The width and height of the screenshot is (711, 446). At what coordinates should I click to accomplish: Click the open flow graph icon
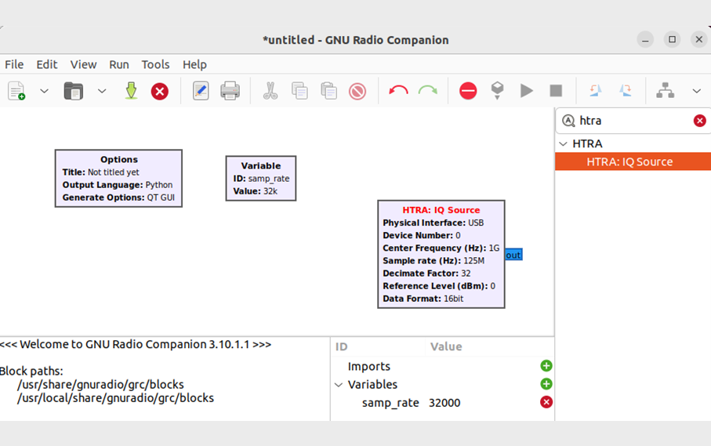pyautogui.click(x=74, y=91)
